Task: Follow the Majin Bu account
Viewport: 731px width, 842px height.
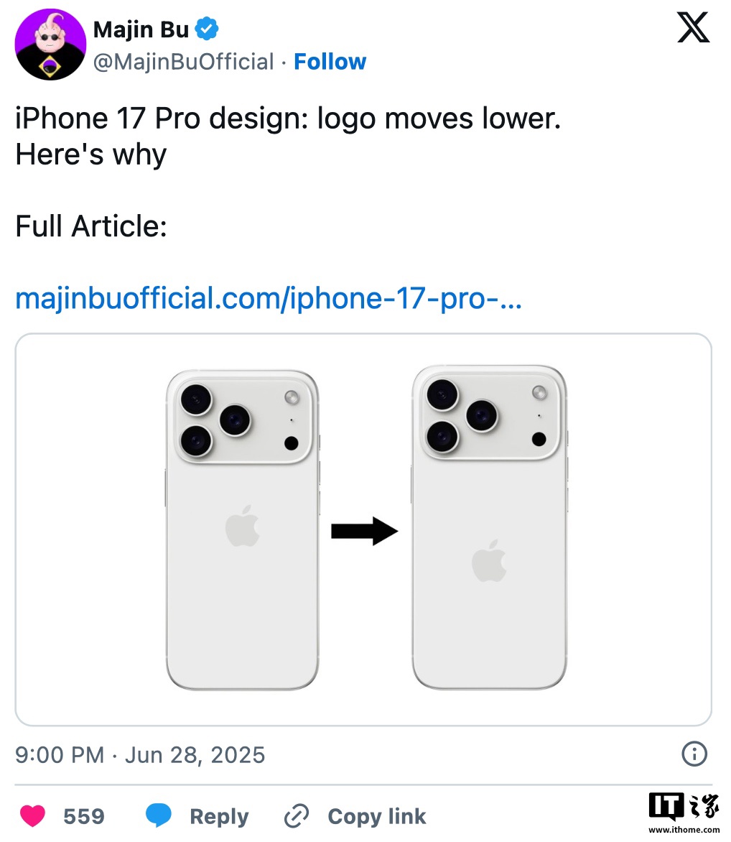Action: [x=330, y=62]
